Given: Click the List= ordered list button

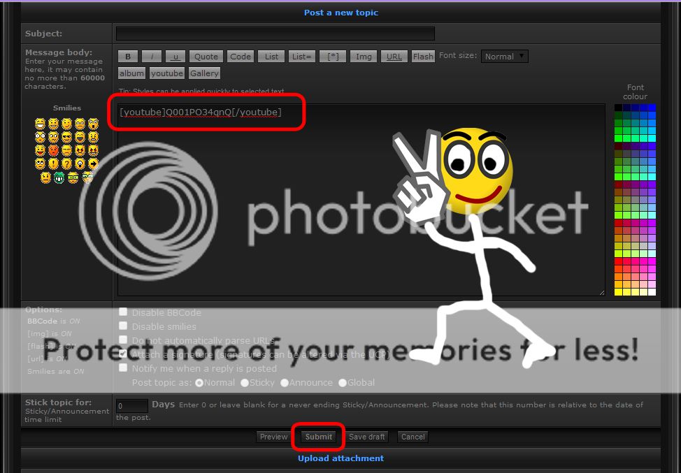Looking at the screenshot, I should pos(302,57).
